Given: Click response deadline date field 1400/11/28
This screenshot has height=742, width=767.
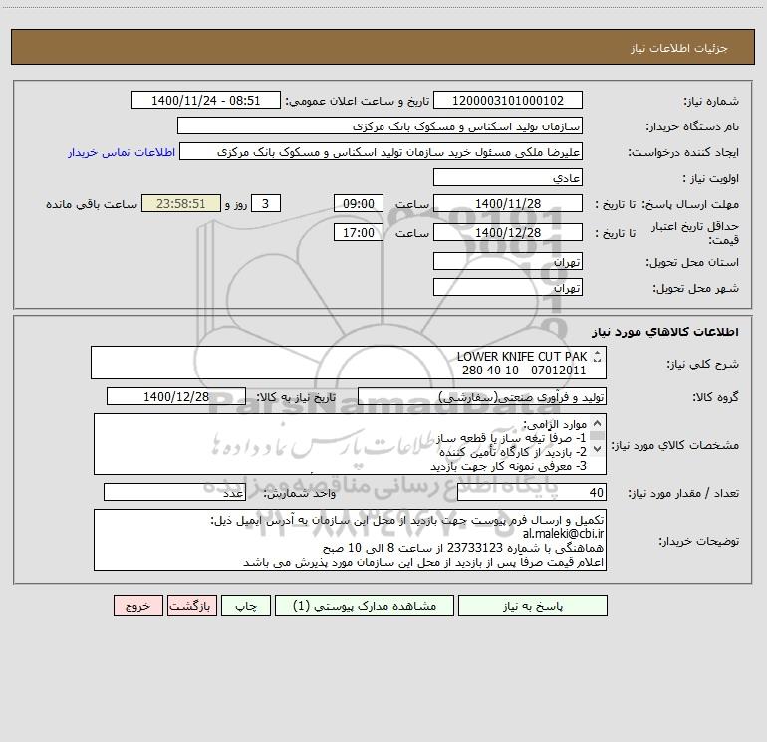Looking at the screenshot, I should (x=508, y=203).
